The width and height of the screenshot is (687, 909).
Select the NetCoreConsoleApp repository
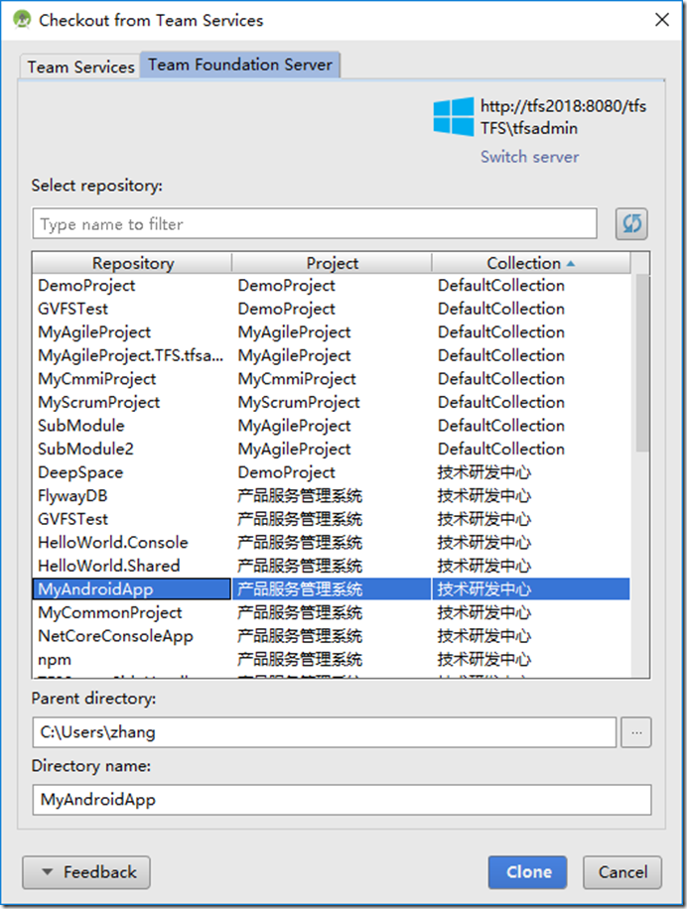coord(332,636)
